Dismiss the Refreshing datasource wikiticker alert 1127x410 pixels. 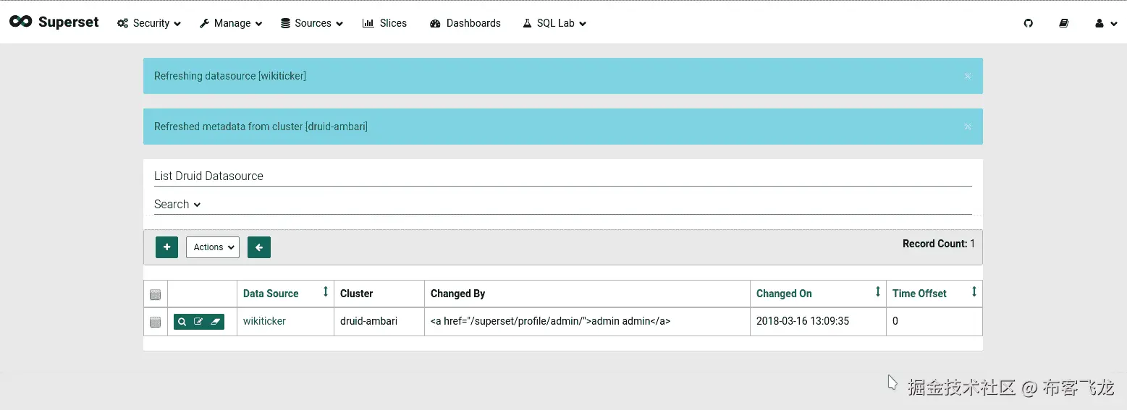[968, 76]
